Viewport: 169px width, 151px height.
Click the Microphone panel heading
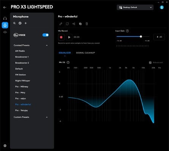coord(21,17)
